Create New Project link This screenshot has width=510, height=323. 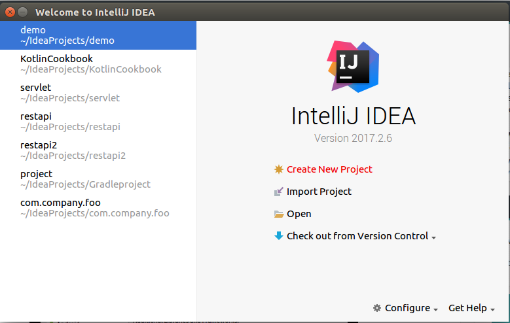tap(329, 169)
